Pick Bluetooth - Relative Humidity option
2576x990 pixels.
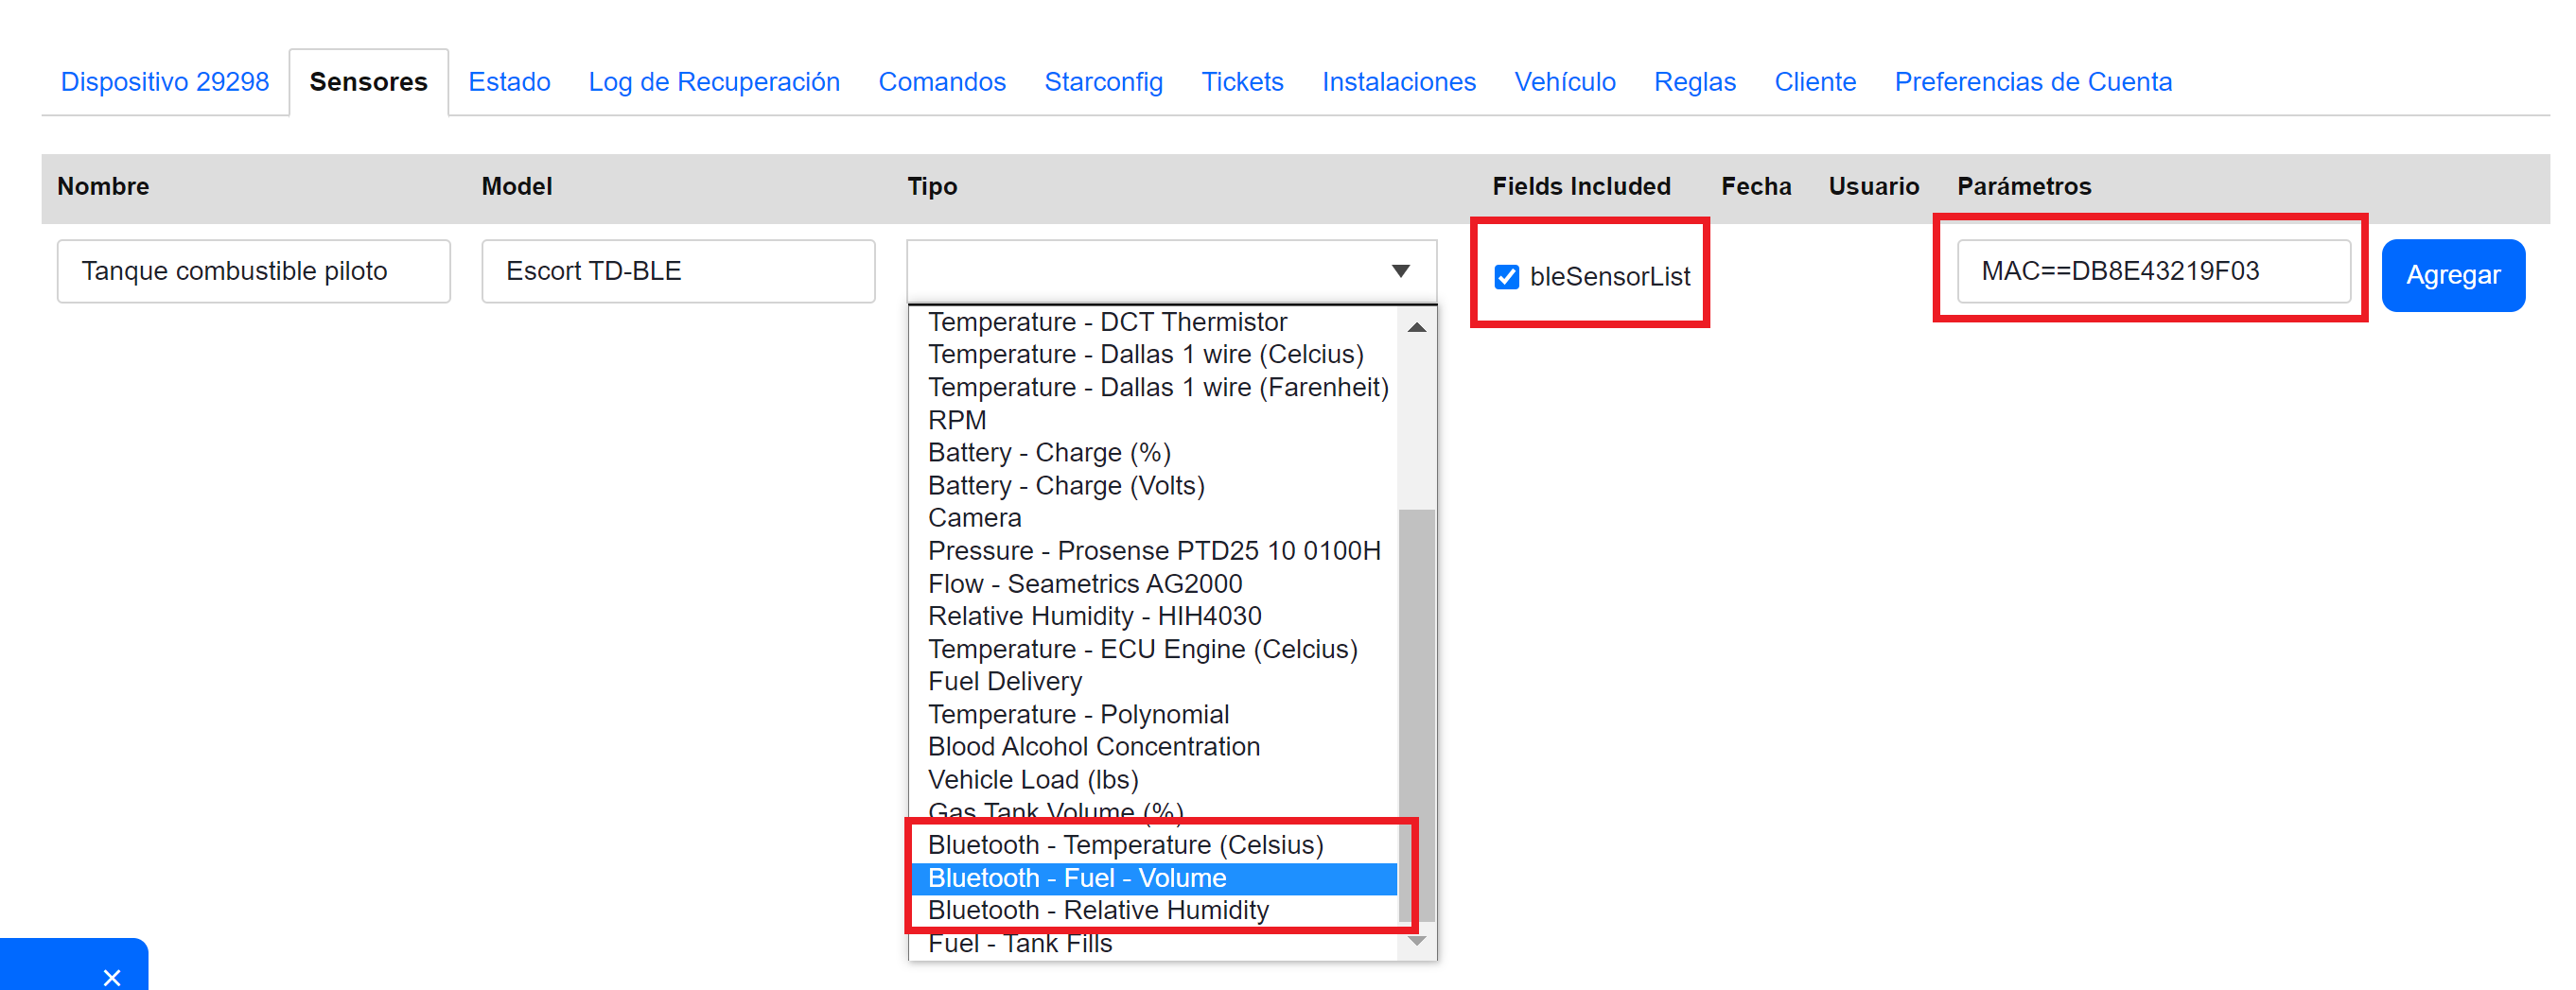(1097, 910)
